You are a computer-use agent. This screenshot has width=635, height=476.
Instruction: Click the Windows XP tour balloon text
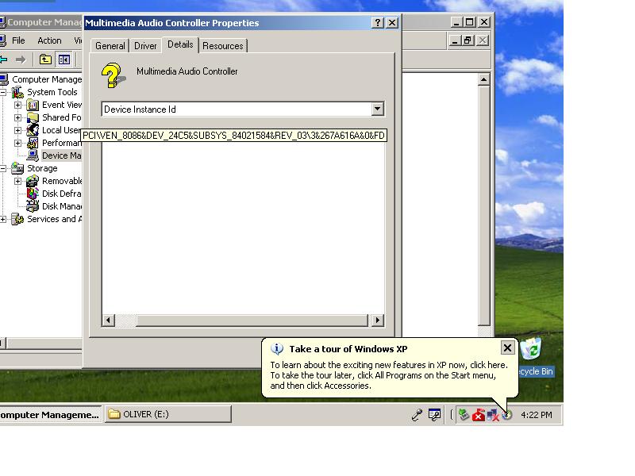(388, 375)
